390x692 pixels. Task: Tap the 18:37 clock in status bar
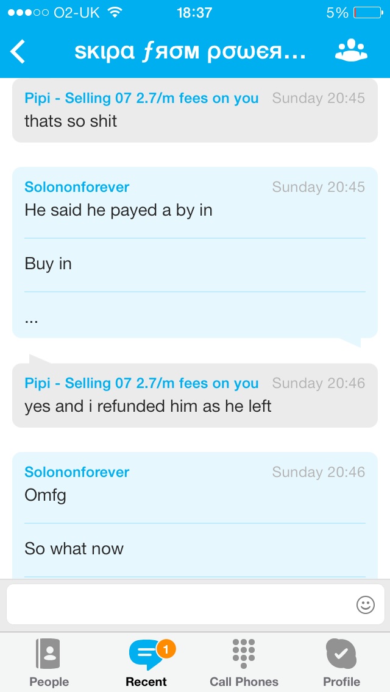pyautogui.click(x=194, y=13)
